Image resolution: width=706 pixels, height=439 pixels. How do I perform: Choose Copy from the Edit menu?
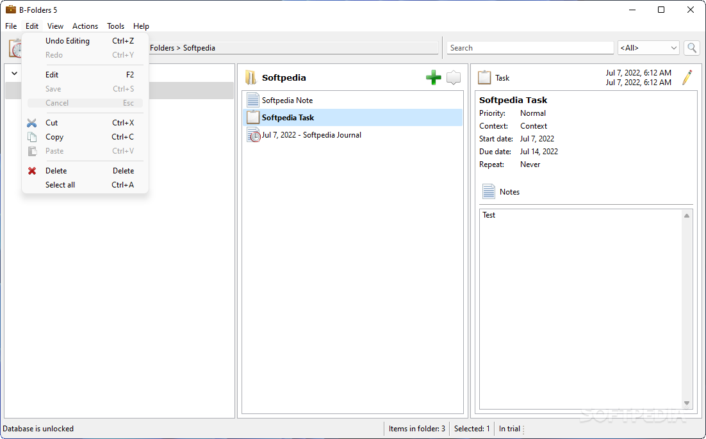coord(85,137)
